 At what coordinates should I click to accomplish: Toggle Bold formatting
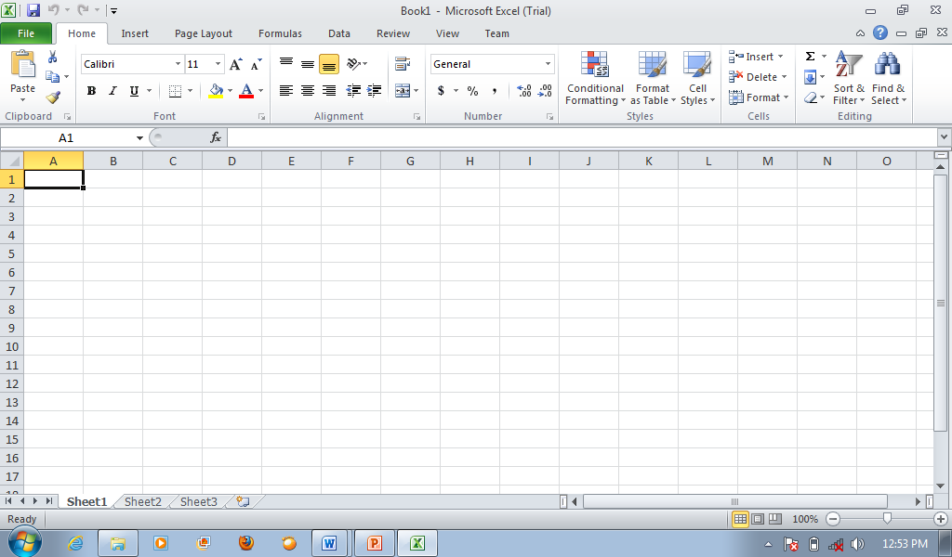click(91, 91)
